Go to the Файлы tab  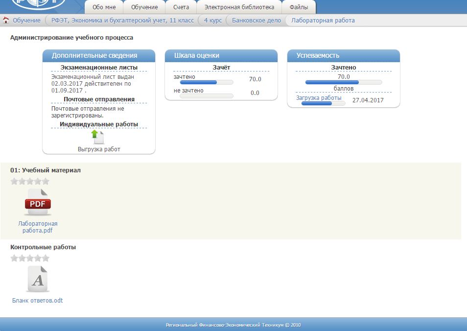(x=299, y=7)
